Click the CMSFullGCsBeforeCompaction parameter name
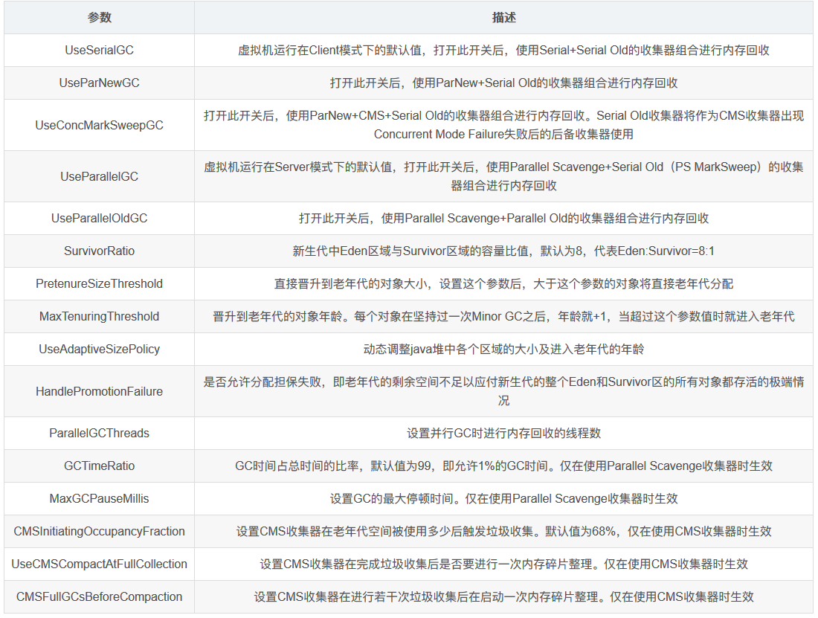The width and height of the screenshot is (818, 618). pyautogui.click(x=99, y=597)
